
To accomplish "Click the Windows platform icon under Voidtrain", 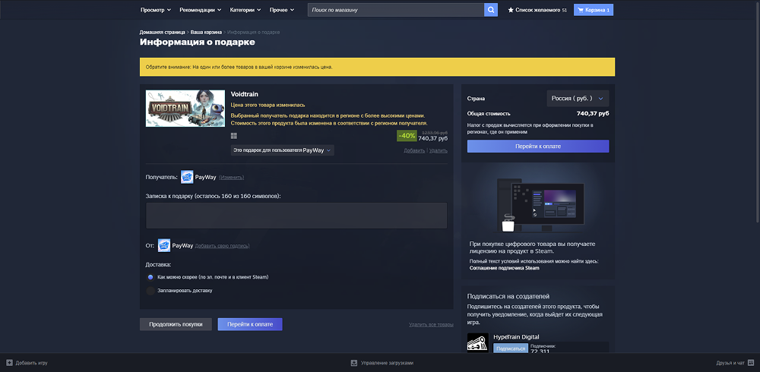I will tap(234, 136).
